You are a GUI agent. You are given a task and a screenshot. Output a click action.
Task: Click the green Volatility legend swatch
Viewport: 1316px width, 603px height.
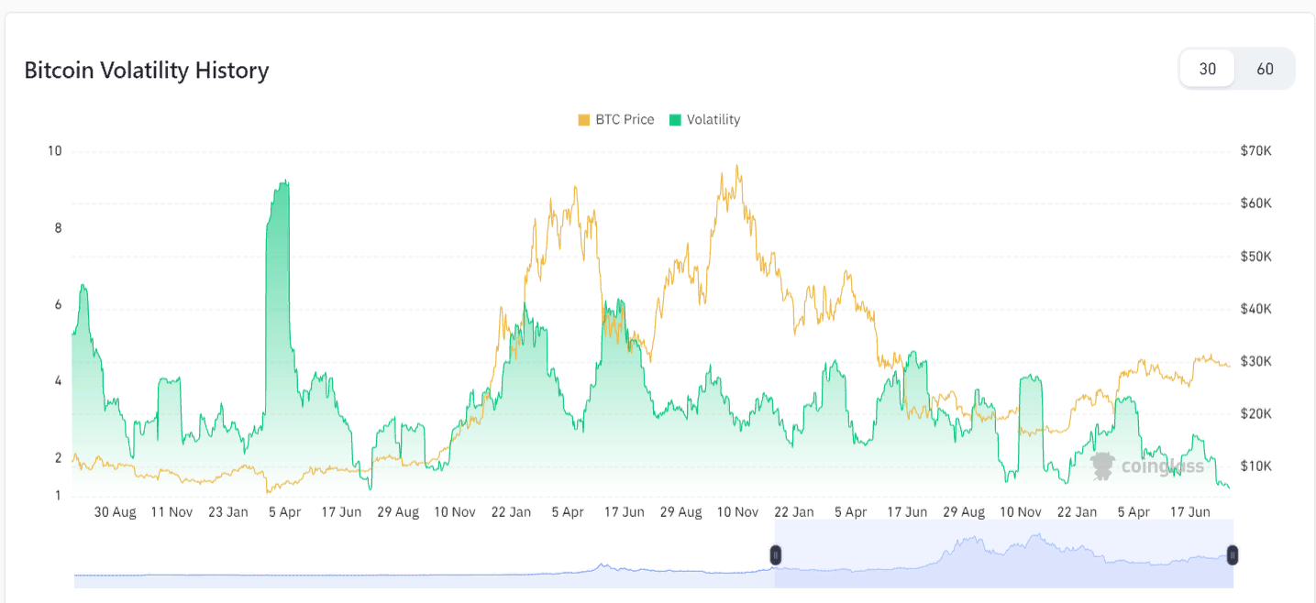coord(675,120)
